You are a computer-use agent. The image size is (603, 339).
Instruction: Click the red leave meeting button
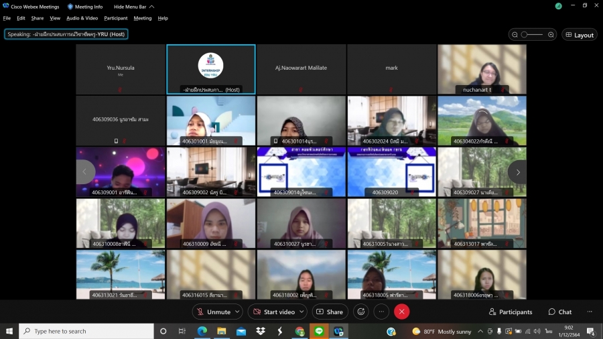click(401, 312)
